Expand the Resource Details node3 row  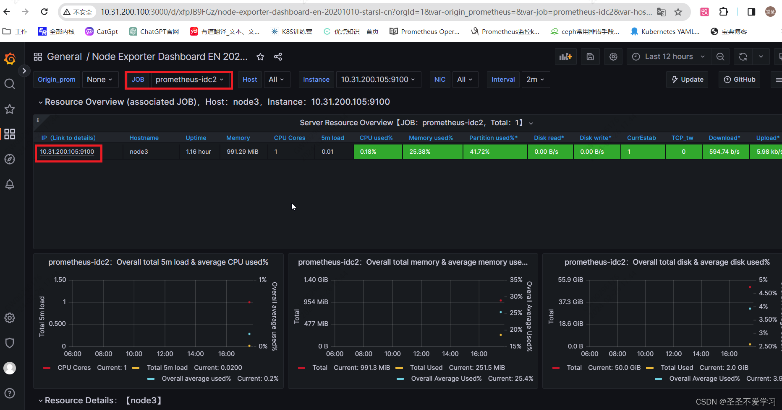100,400
